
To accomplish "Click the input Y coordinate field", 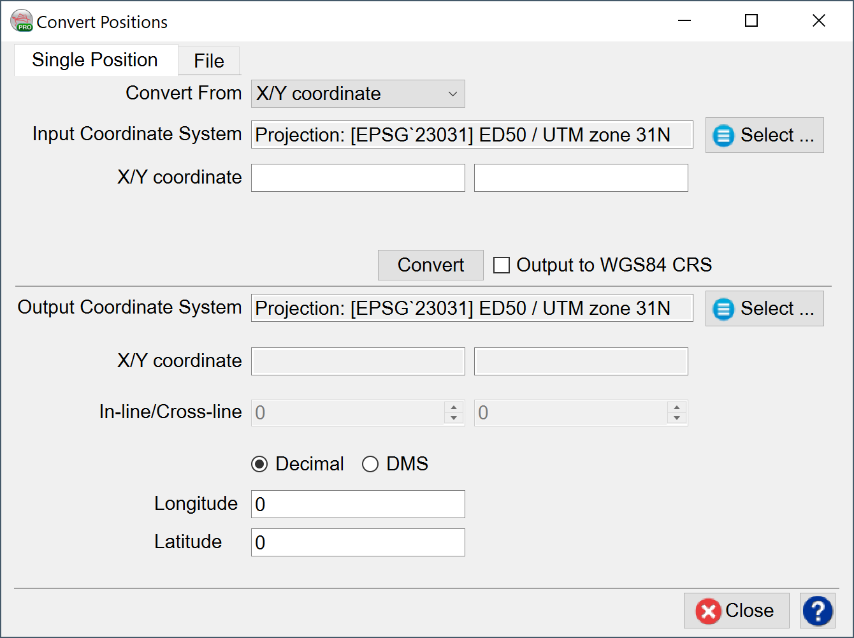I will click(581, 178).
